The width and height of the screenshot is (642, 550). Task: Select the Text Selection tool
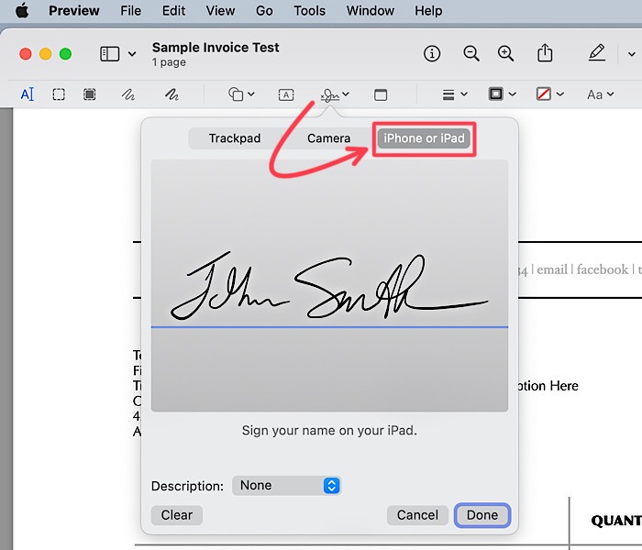click(27, 94)
